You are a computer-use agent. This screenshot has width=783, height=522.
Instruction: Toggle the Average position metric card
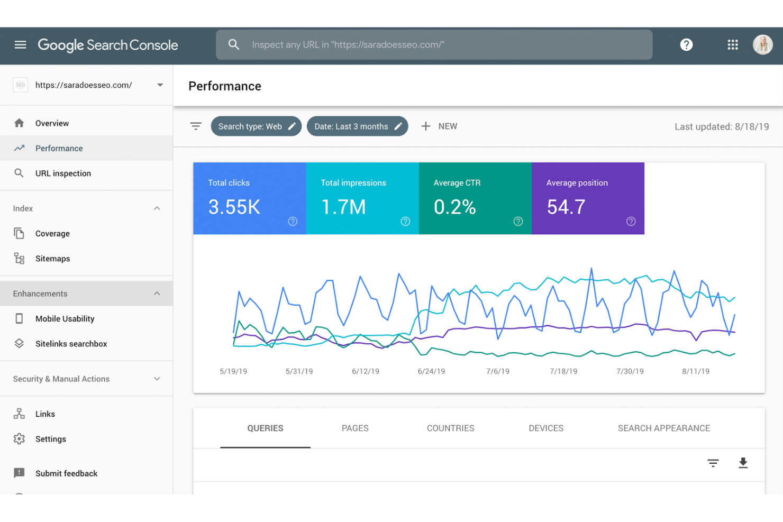click(588, 198)
